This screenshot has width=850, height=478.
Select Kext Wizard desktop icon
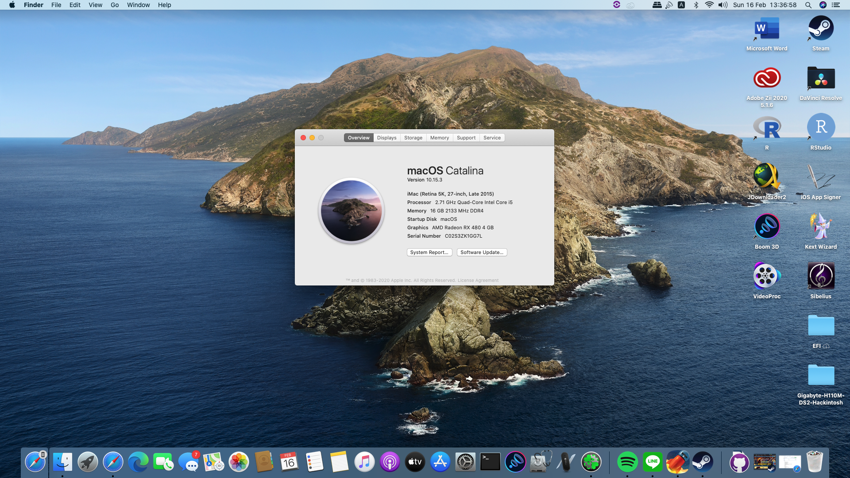point(821,227)
